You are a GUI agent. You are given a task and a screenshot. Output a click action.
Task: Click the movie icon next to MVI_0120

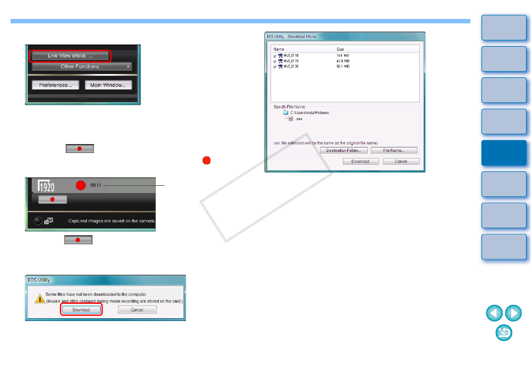point(281,66)
